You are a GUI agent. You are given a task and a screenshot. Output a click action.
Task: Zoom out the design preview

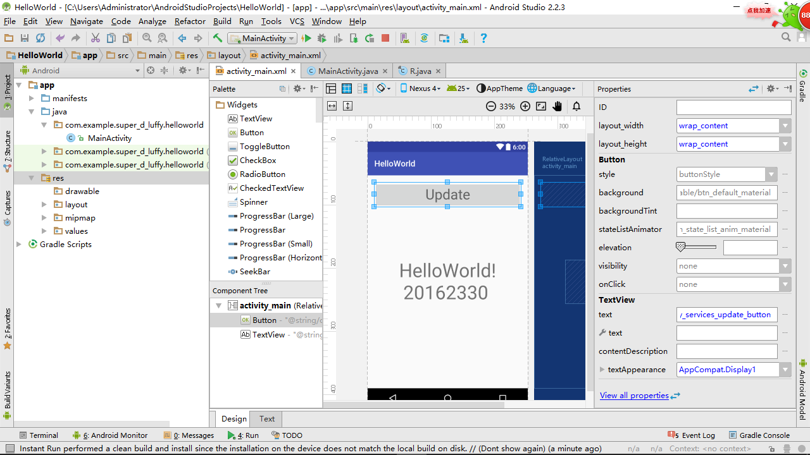(490, 106)
